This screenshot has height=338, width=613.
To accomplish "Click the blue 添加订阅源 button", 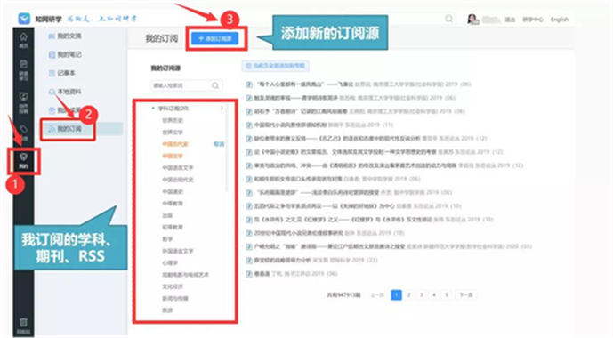I will click(215, 38).
